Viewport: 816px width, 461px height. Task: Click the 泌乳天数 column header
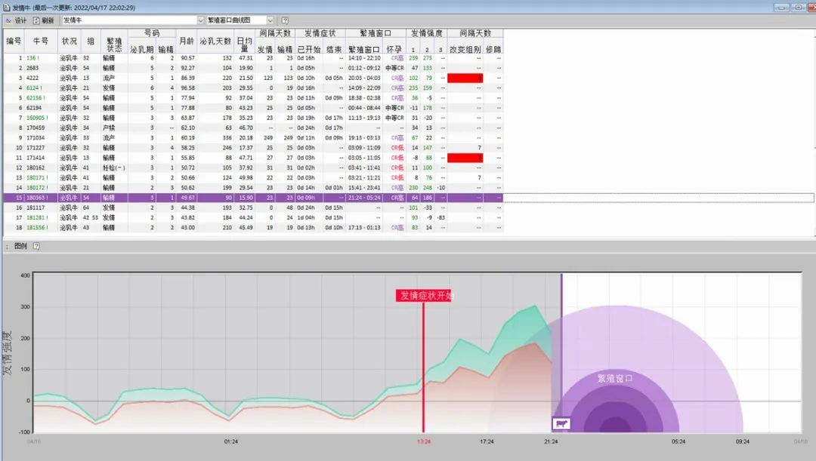[x=215, y=41]
